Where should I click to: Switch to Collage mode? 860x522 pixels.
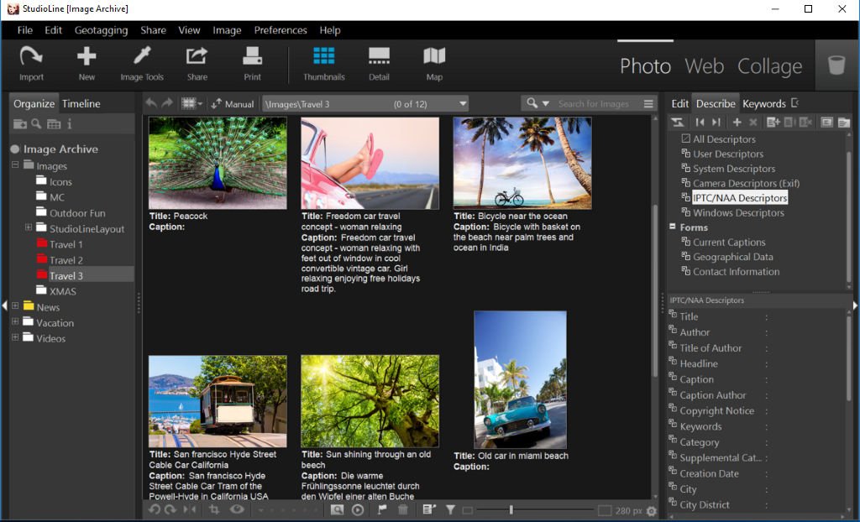[x=769, y=66]
